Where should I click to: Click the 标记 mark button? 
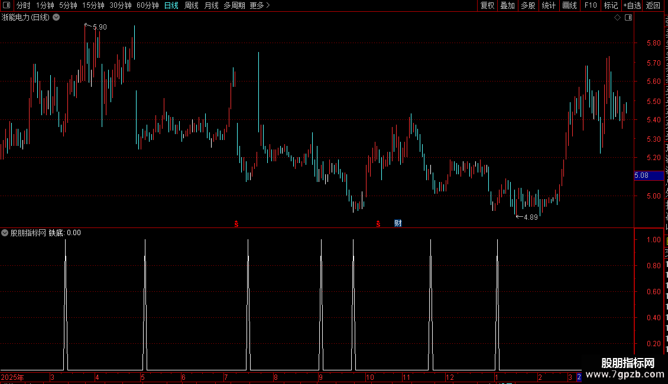611,5
